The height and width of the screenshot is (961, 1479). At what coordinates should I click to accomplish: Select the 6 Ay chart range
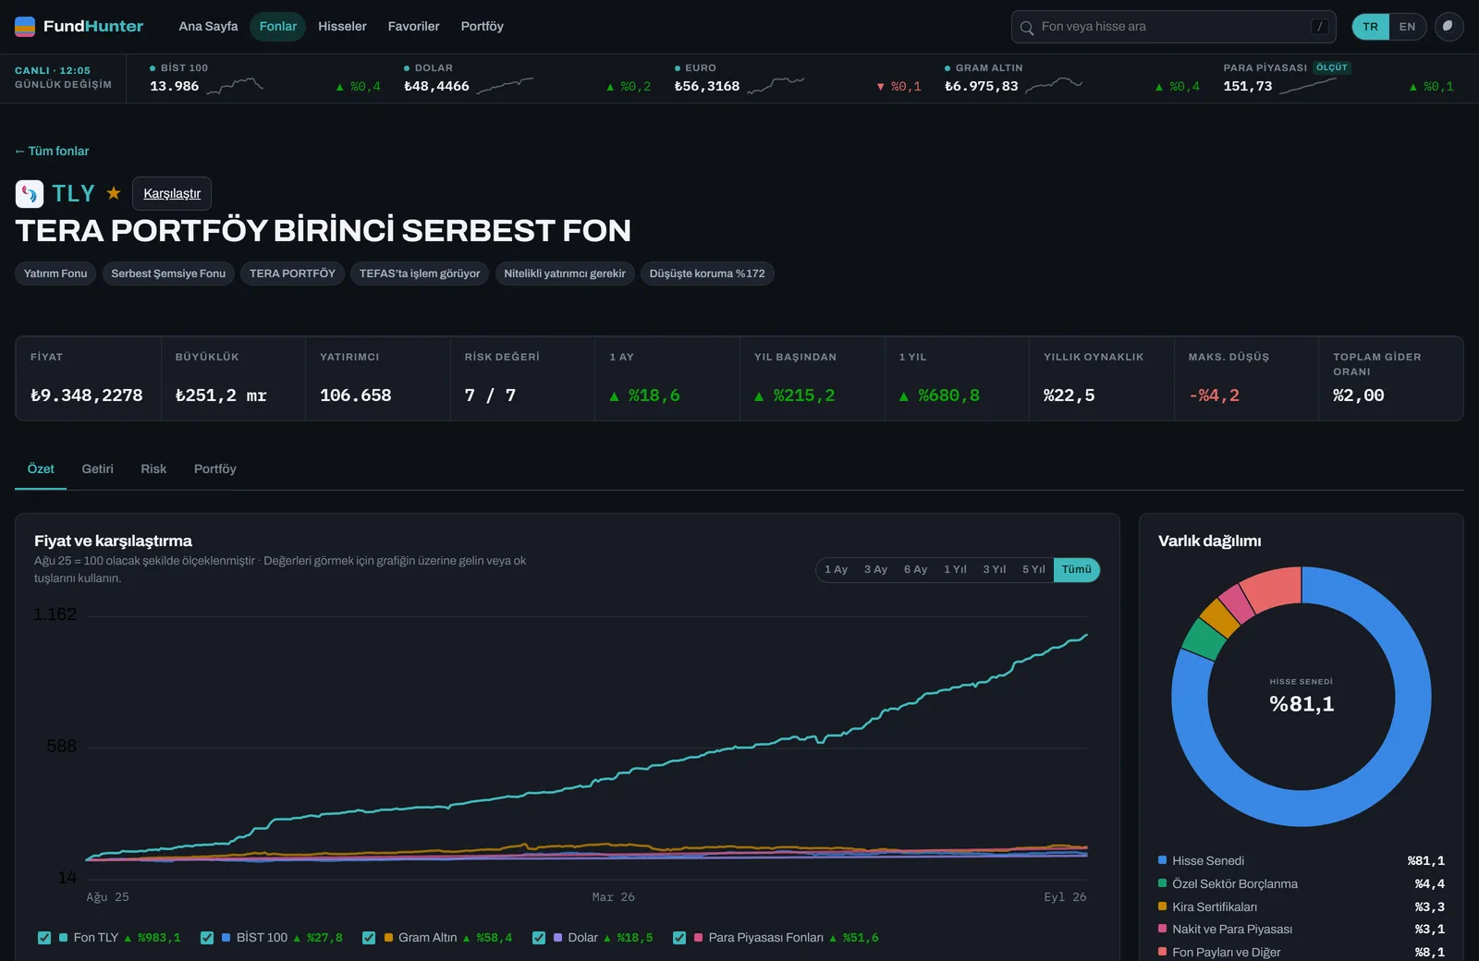tap(915, 569)
